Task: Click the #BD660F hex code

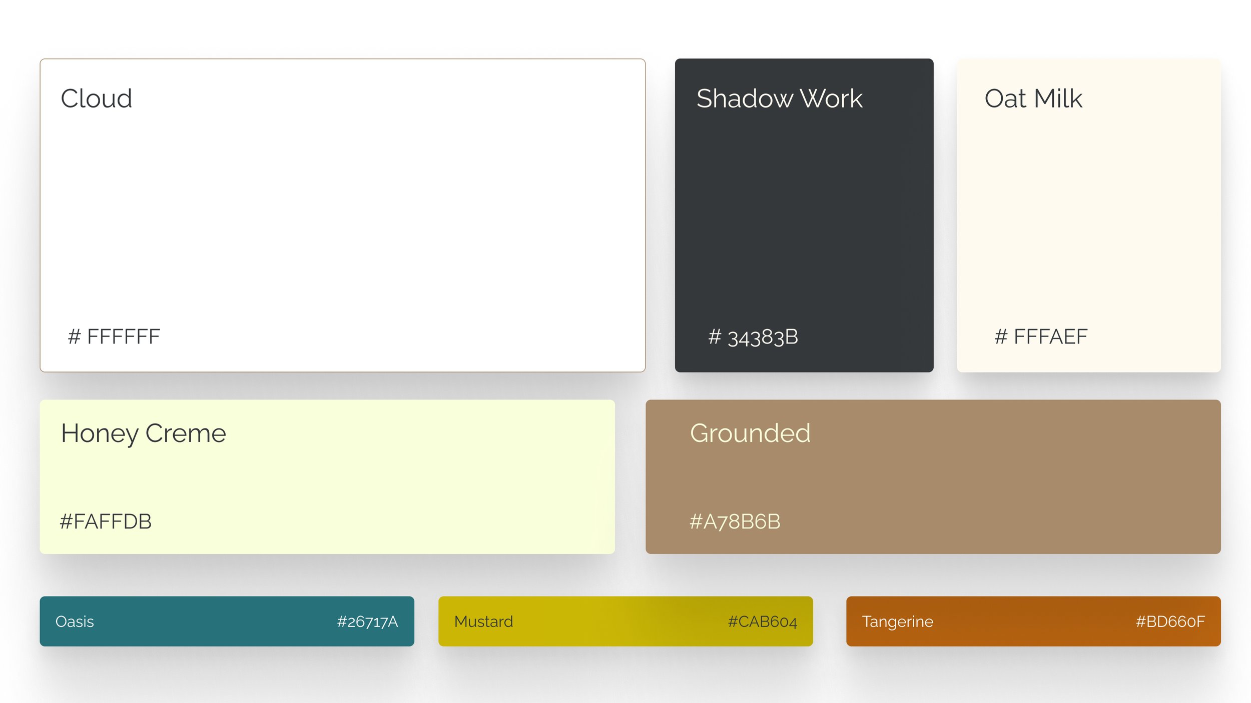Action: pos(1170,621)
